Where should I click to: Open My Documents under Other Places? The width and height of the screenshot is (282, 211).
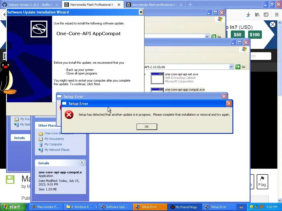pos(54,139)
